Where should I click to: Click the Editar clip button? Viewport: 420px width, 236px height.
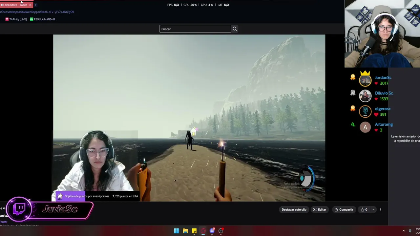320,209
